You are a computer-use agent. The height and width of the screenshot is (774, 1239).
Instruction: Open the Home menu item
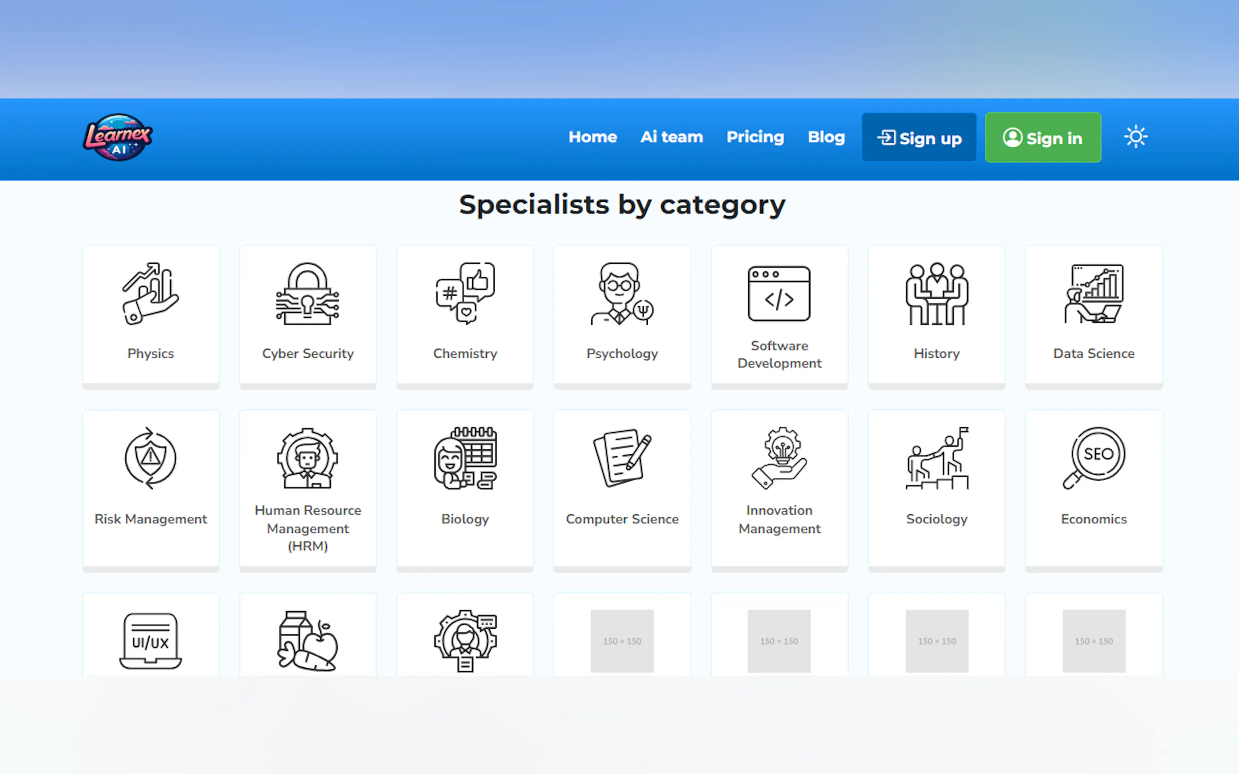pos(593,137)
